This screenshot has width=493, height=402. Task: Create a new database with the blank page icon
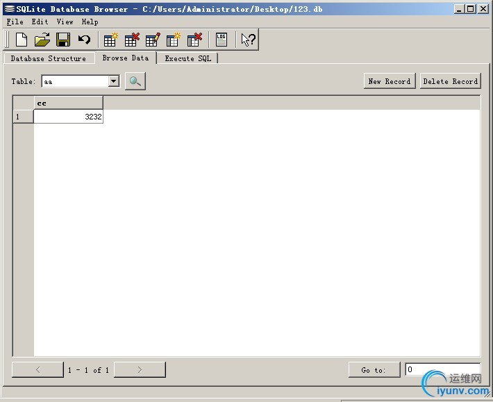[x=22, y=40]
